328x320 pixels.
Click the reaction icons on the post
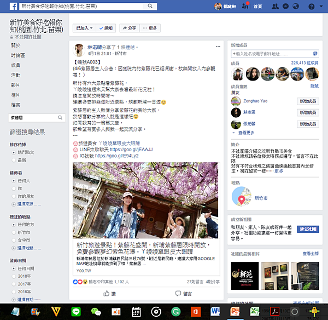pos(80,282)
